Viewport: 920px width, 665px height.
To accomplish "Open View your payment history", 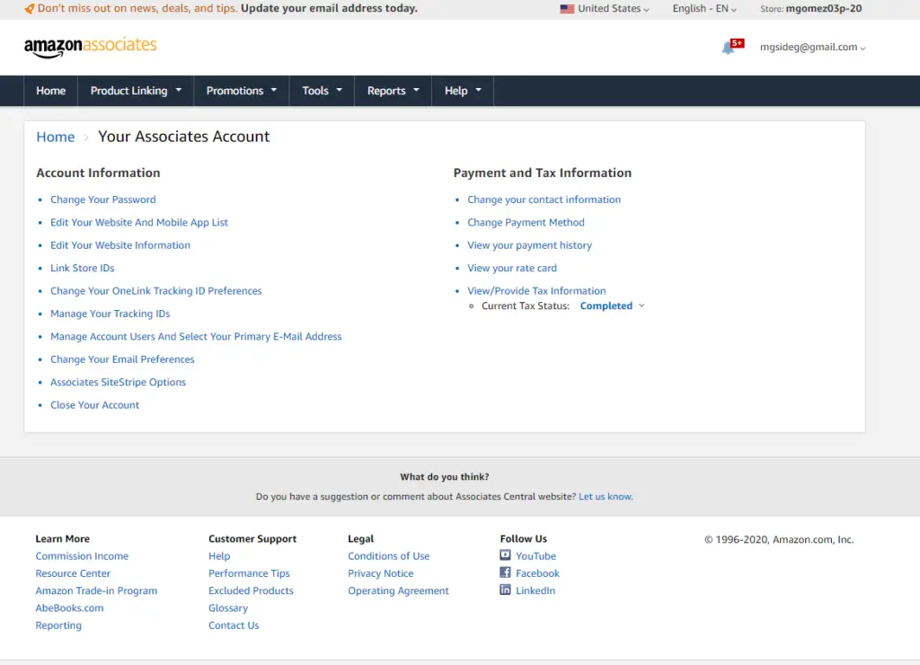I will (x=530, y=245).
